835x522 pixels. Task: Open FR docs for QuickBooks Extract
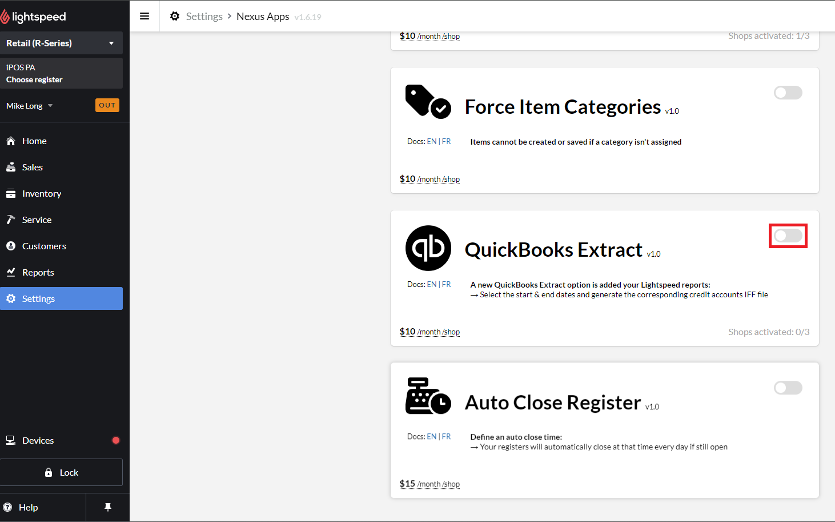coord(447,284)
